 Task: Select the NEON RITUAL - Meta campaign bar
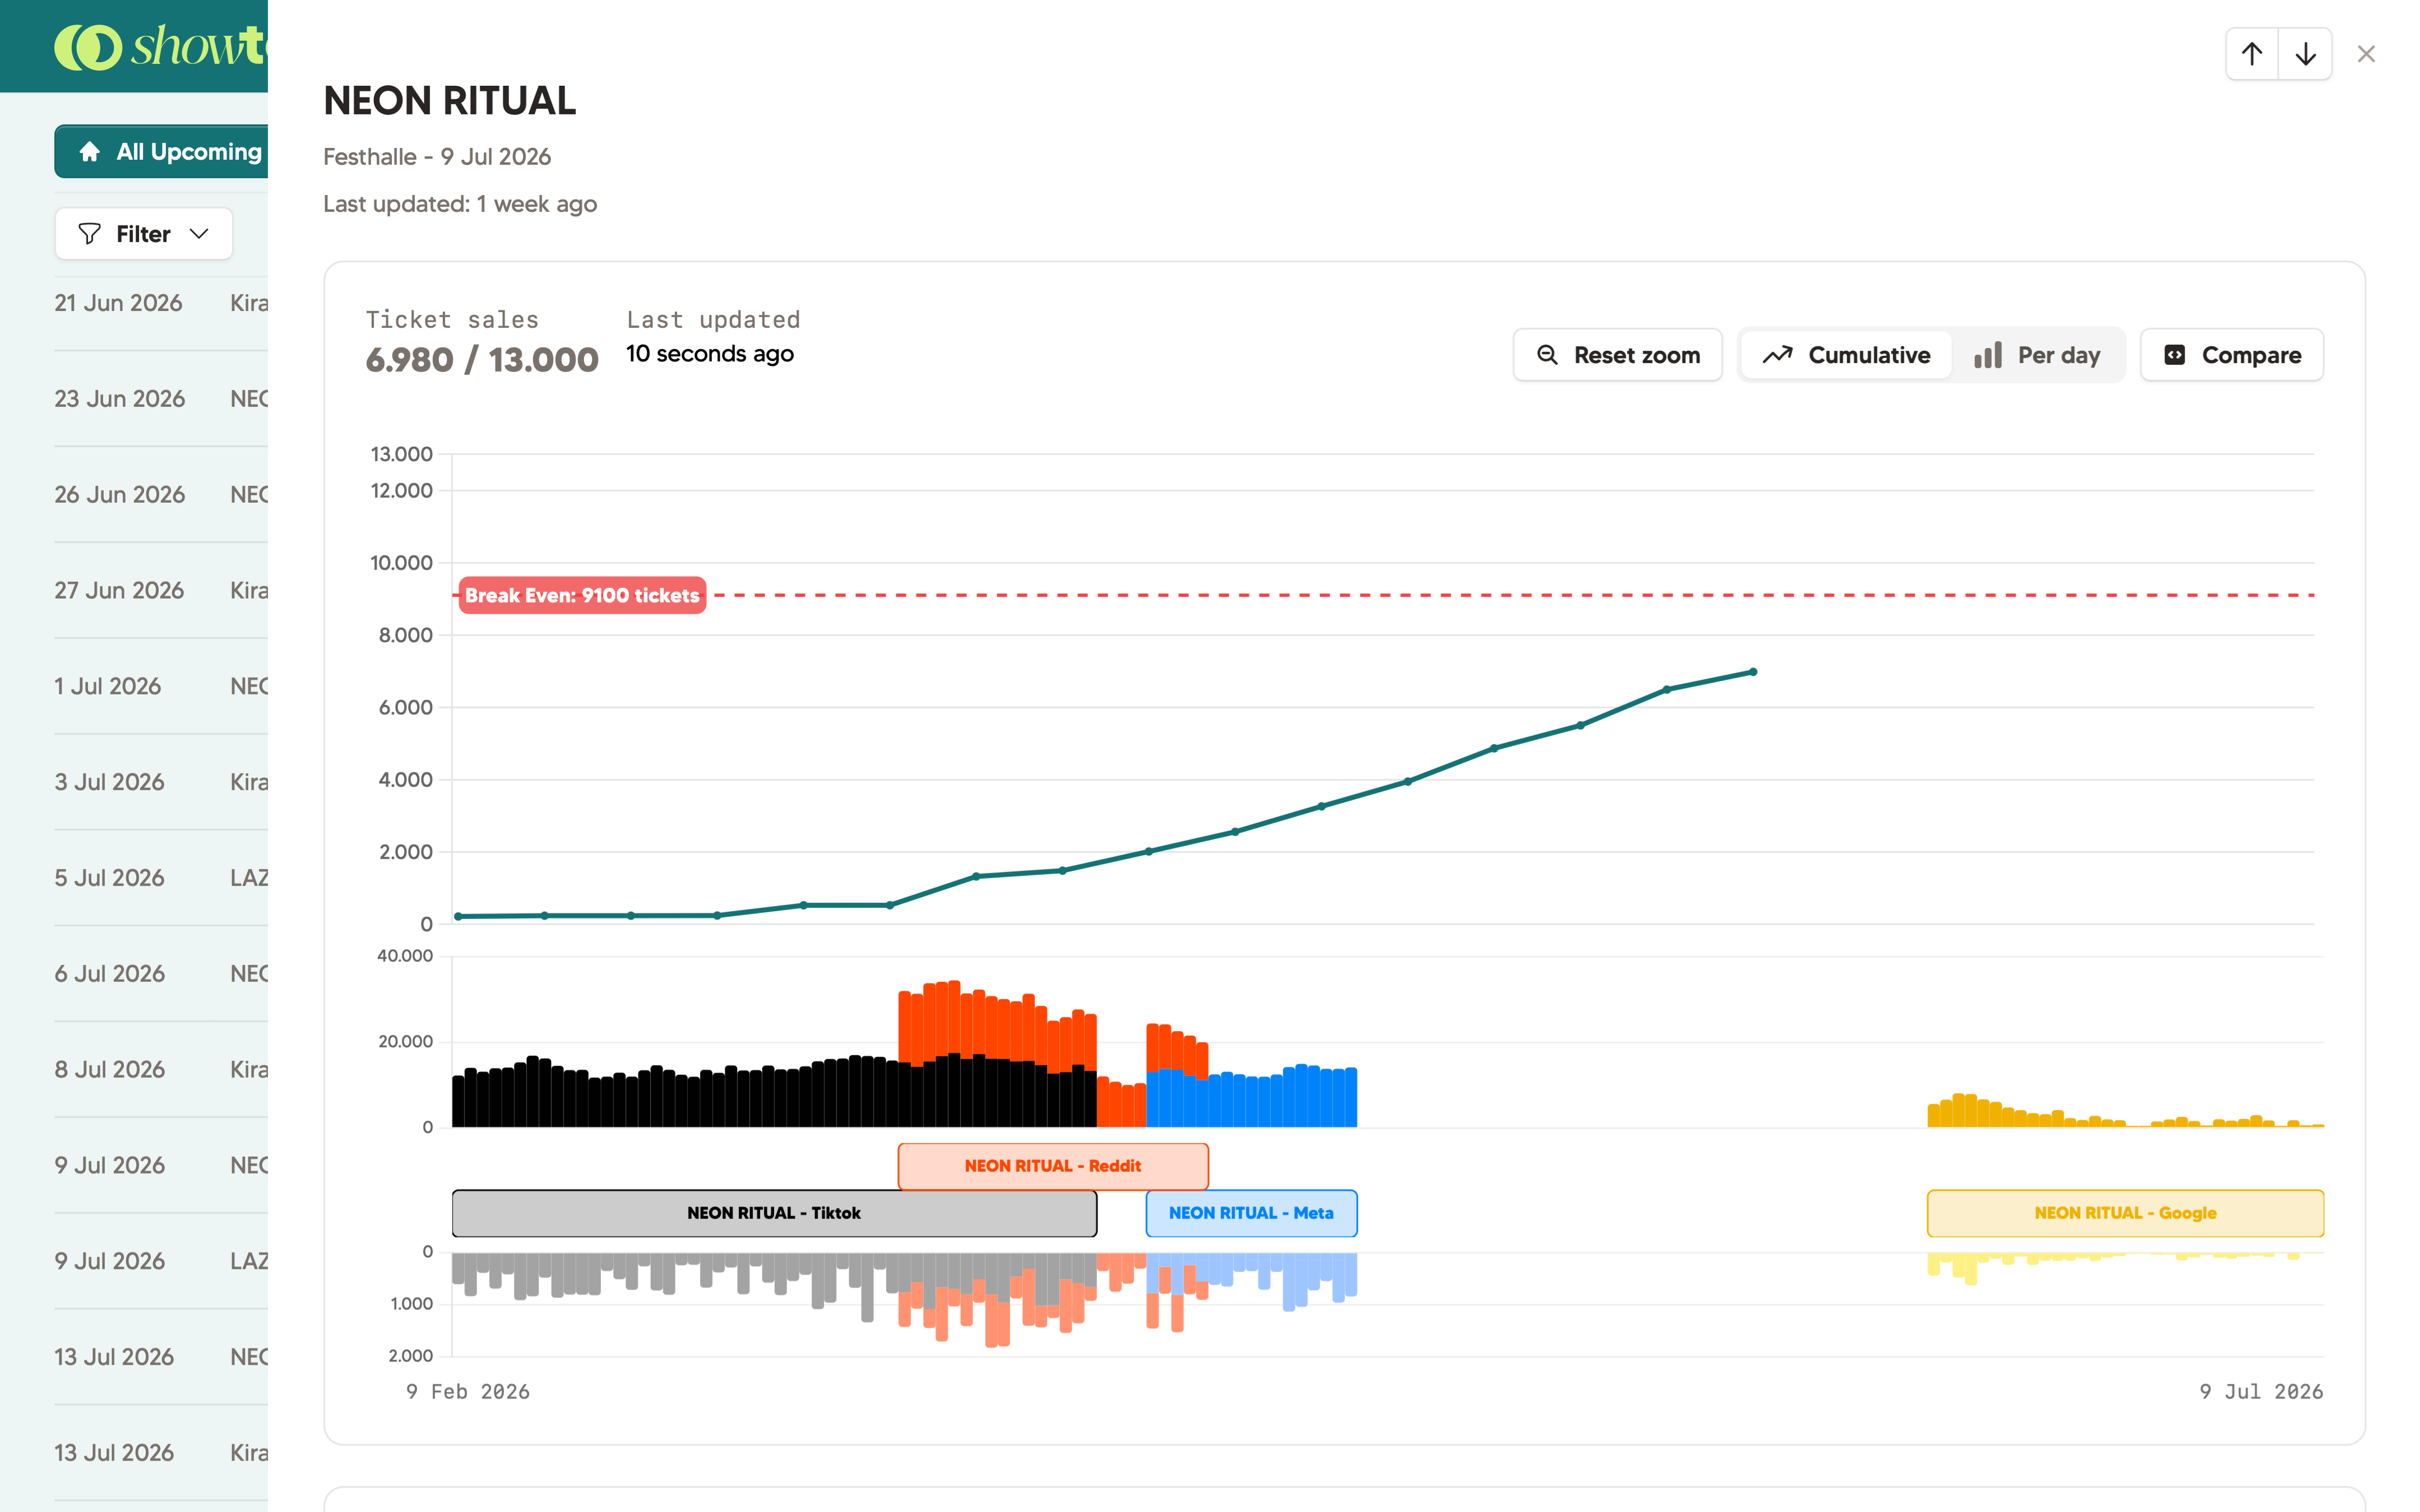(x=1251, y=1213)
